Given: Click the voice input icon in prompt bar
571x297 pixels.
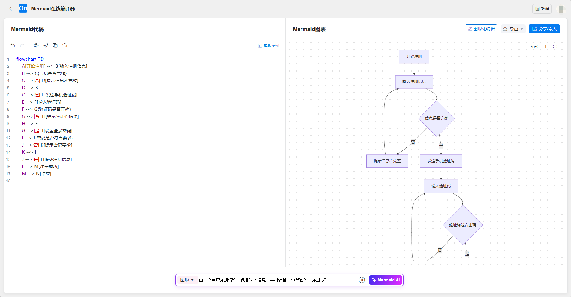Looking at the screenshot, I should 362,280.
